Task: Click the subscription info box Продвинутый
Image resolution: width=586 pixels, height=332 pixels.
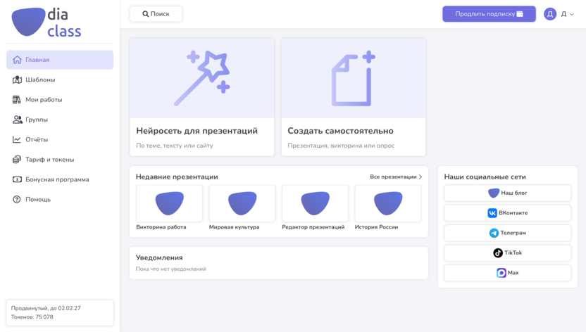Action: (x=60, y=312)
